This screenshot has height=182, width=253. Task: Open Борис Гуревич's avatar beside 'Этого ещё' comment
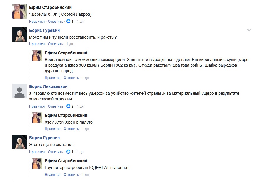tap(20, 142)
